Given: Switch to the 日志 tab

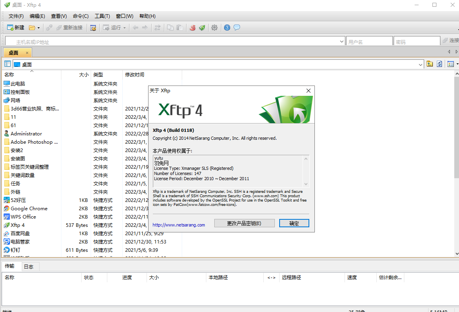Looking at the screenshot, I should 29,266.
